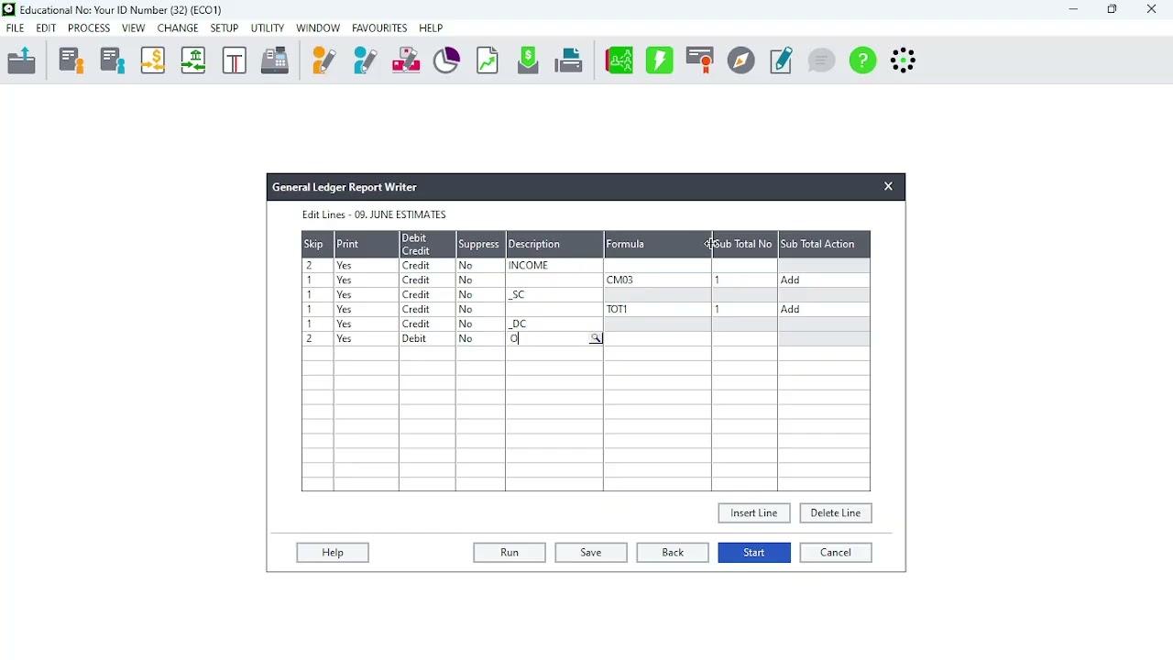This screenshot has width=1173, height=660.
Task: Click the orange person with pencil icon
Action: [324, 61]
